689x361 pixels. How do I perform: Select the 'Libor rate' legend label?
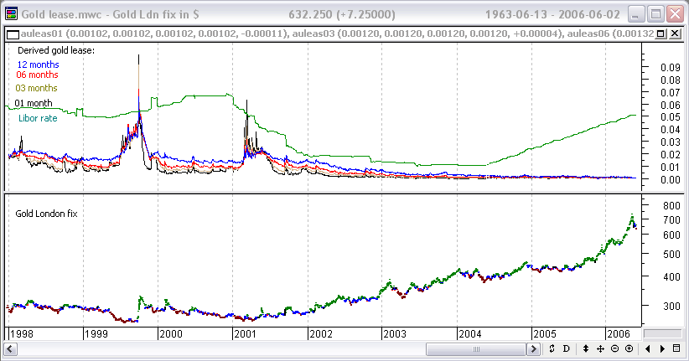click(x=38, y=118)
